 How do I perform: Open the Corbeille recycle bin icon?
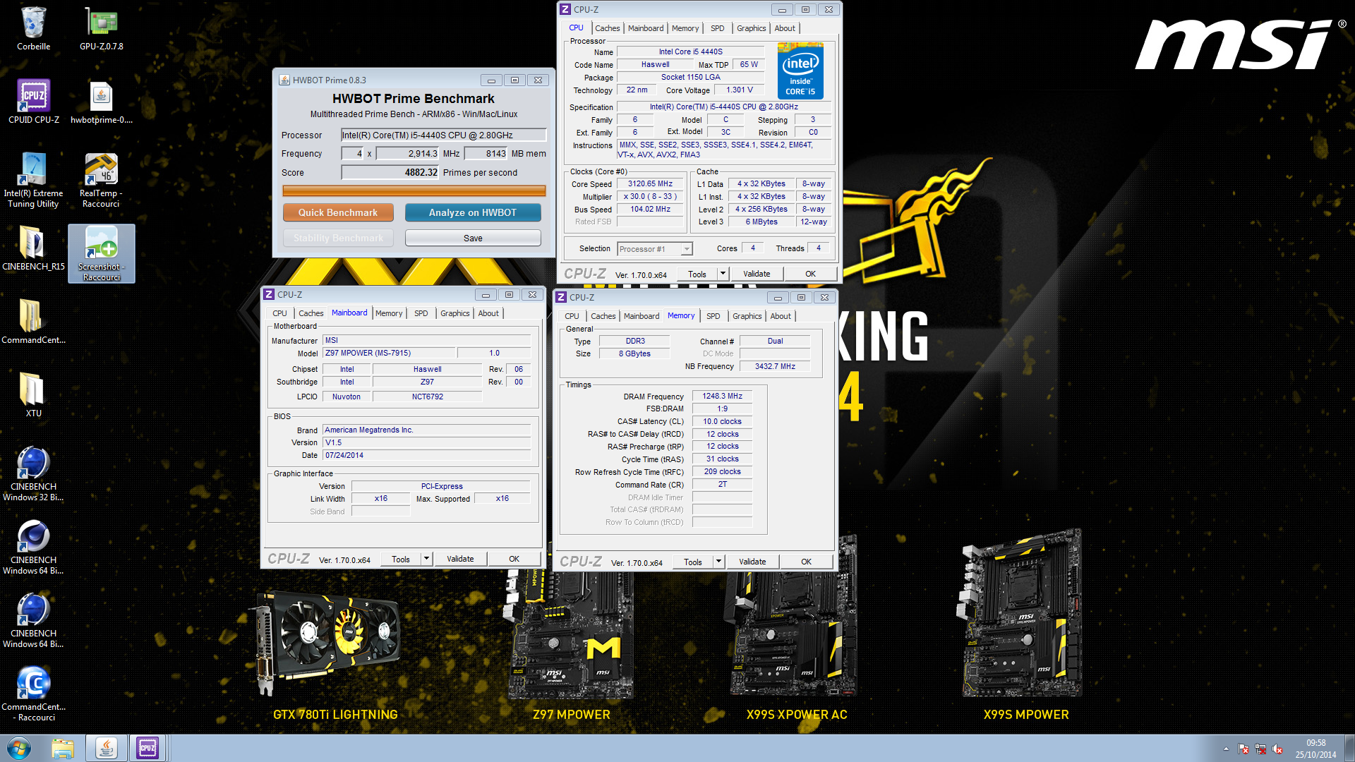[33, 28]
